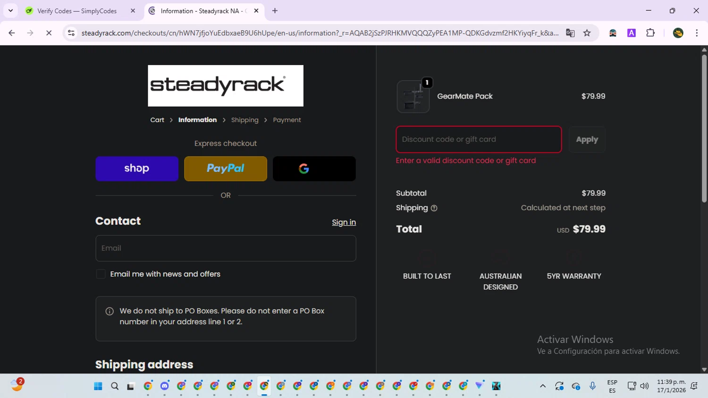Click the Total amount $79.99

click(589, 229)
